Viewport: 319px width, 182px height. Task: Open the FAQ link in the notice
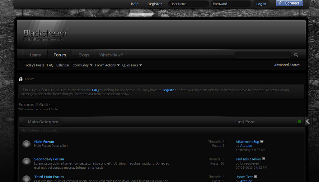click(95, 90)
